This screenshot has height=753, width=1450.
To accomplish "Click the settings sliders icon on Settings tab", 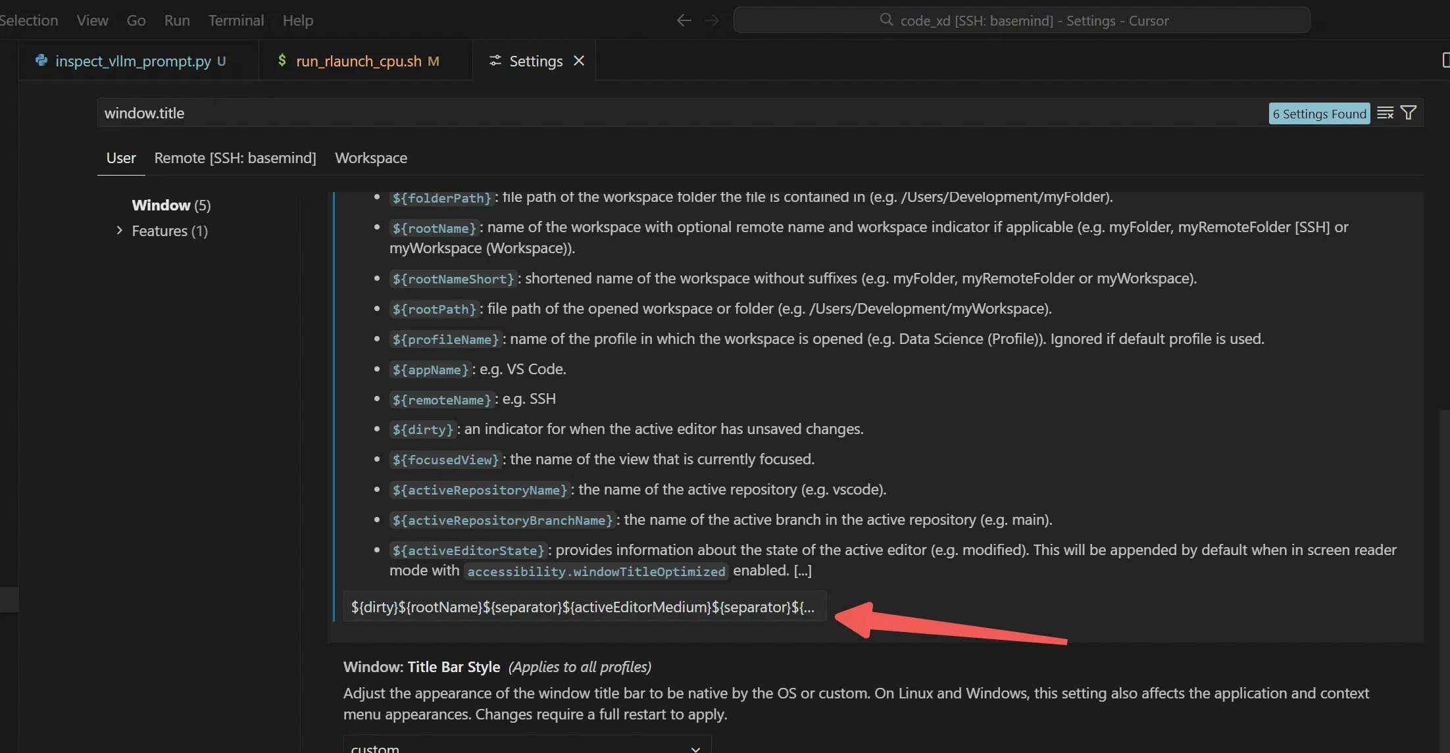I will click(x=495, y=61).
